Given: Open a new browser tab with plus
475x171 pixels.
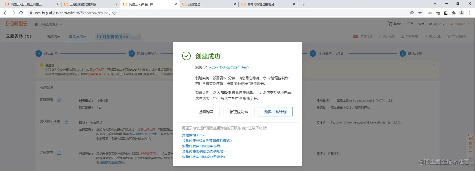Looking at the screenshot, I should pos(303,4).
